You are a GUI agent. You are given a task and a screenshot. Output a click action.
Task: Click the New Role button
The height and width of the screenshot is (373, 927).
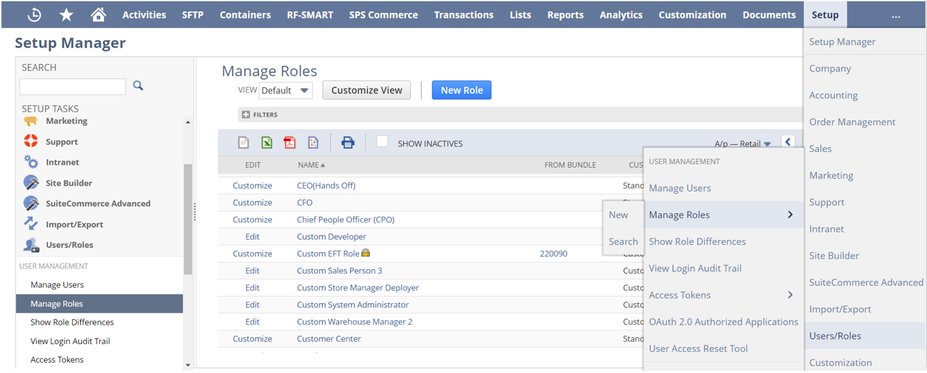(x=461, y=90)
